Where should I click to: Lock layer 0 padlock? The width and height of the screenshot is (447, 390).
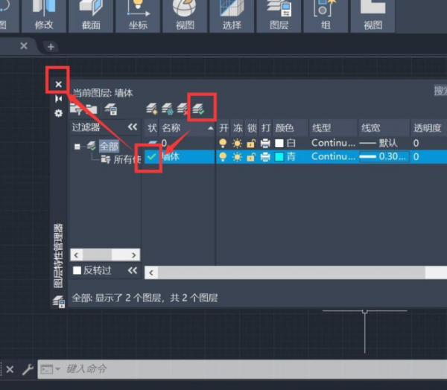[x=251, y=143]
